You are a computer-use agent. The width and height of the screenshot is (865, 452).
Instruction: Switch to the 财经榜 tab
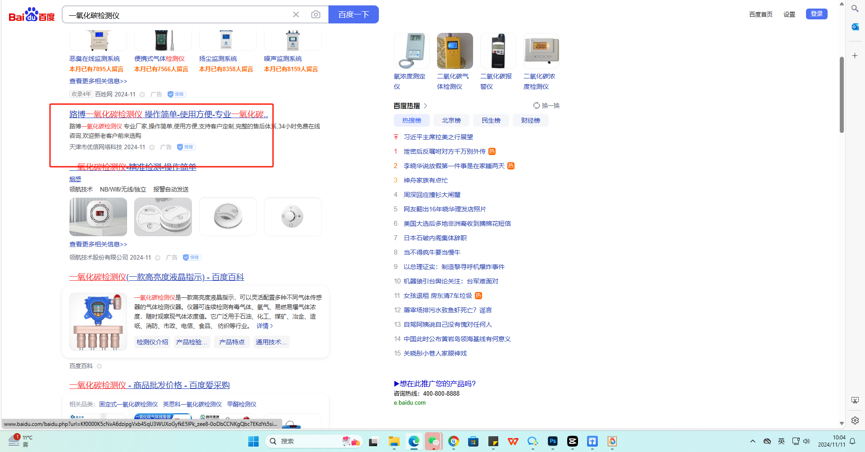(x=531, y=120)
